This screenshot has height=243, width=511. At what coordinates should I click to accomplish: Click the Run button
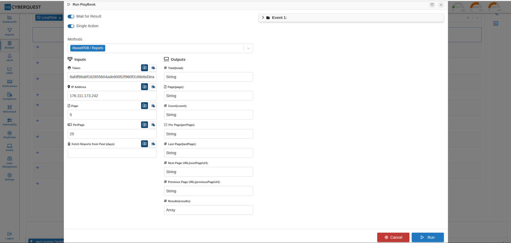(427, 237)
